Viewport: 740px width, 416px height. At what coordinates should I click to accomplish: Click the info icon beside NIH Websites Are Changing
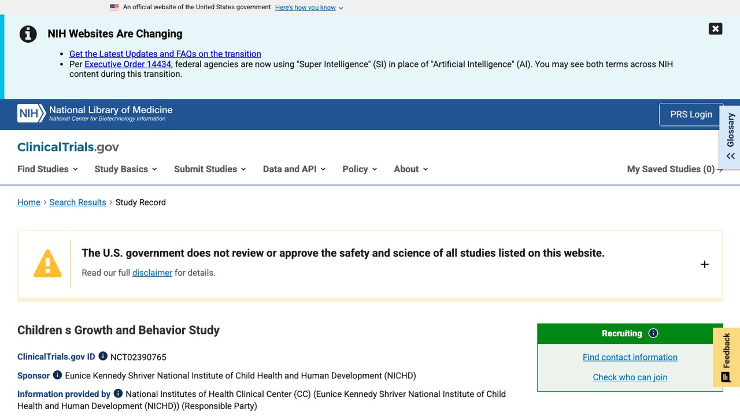click(x=28, y=34)
